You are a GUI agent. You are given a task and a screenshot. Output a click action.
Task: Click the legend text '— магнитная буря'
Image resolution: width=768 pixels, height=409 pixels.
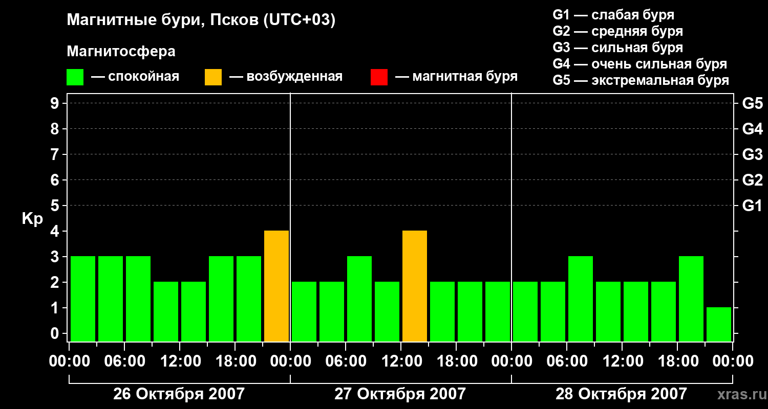pyautogui.click(x=456, y=77)
